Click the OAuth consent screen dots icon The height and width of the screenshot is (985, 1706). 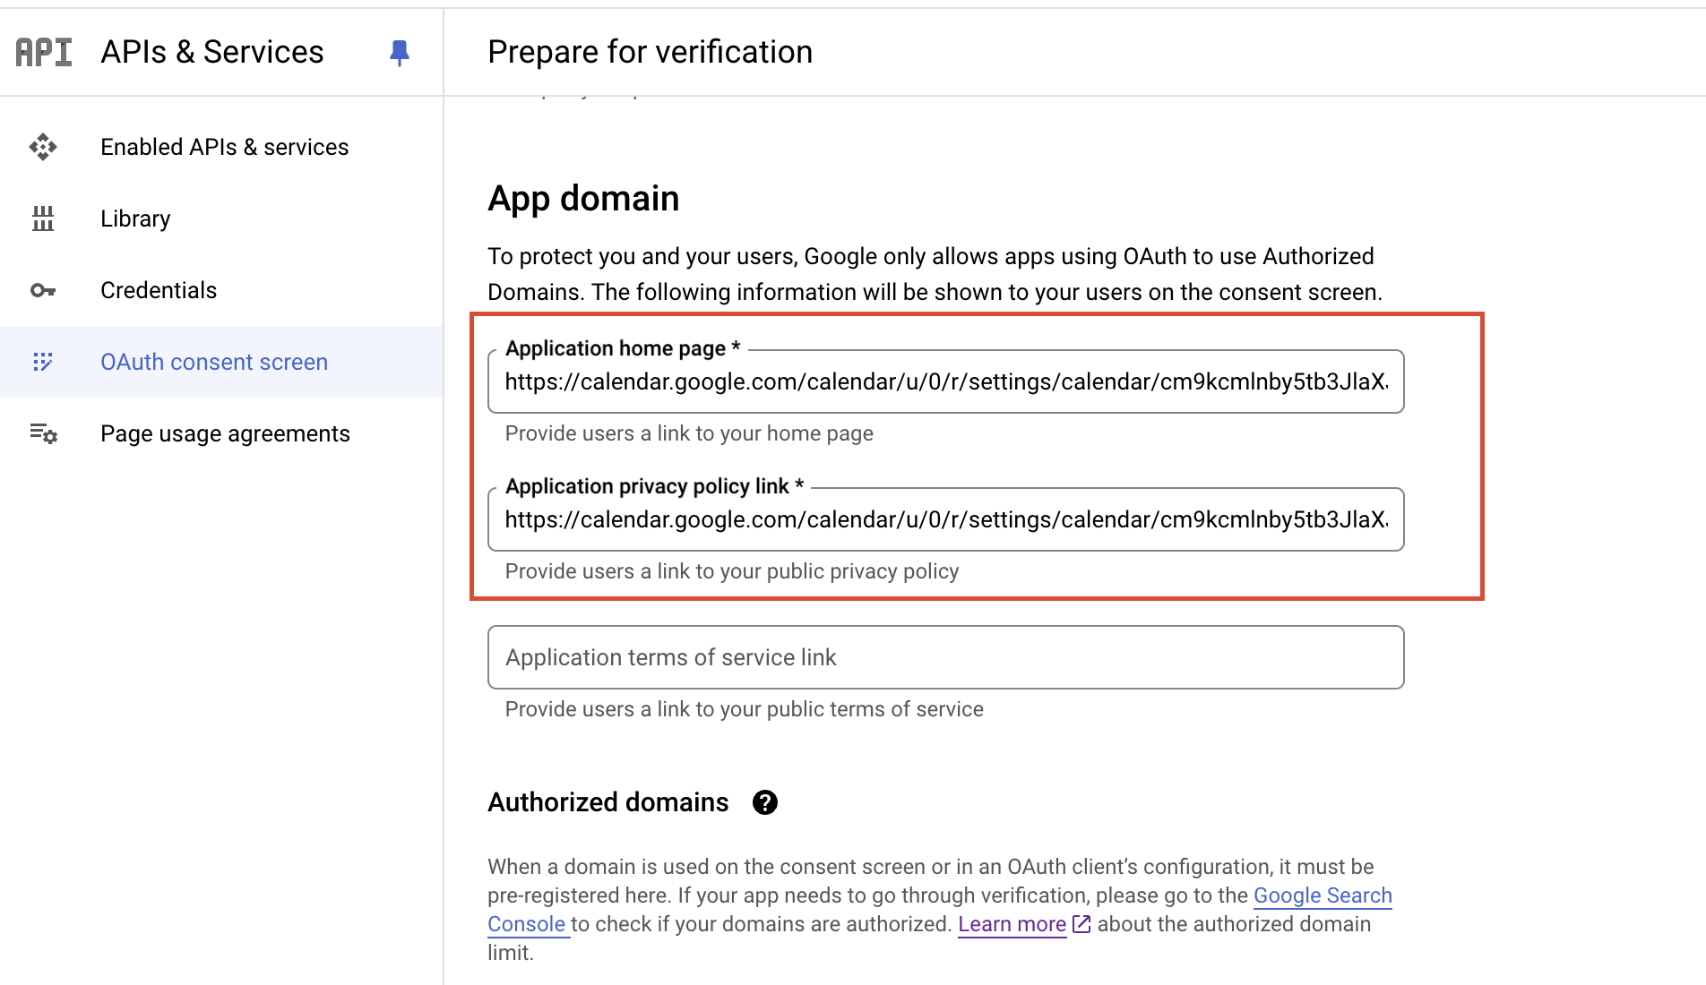43,362
